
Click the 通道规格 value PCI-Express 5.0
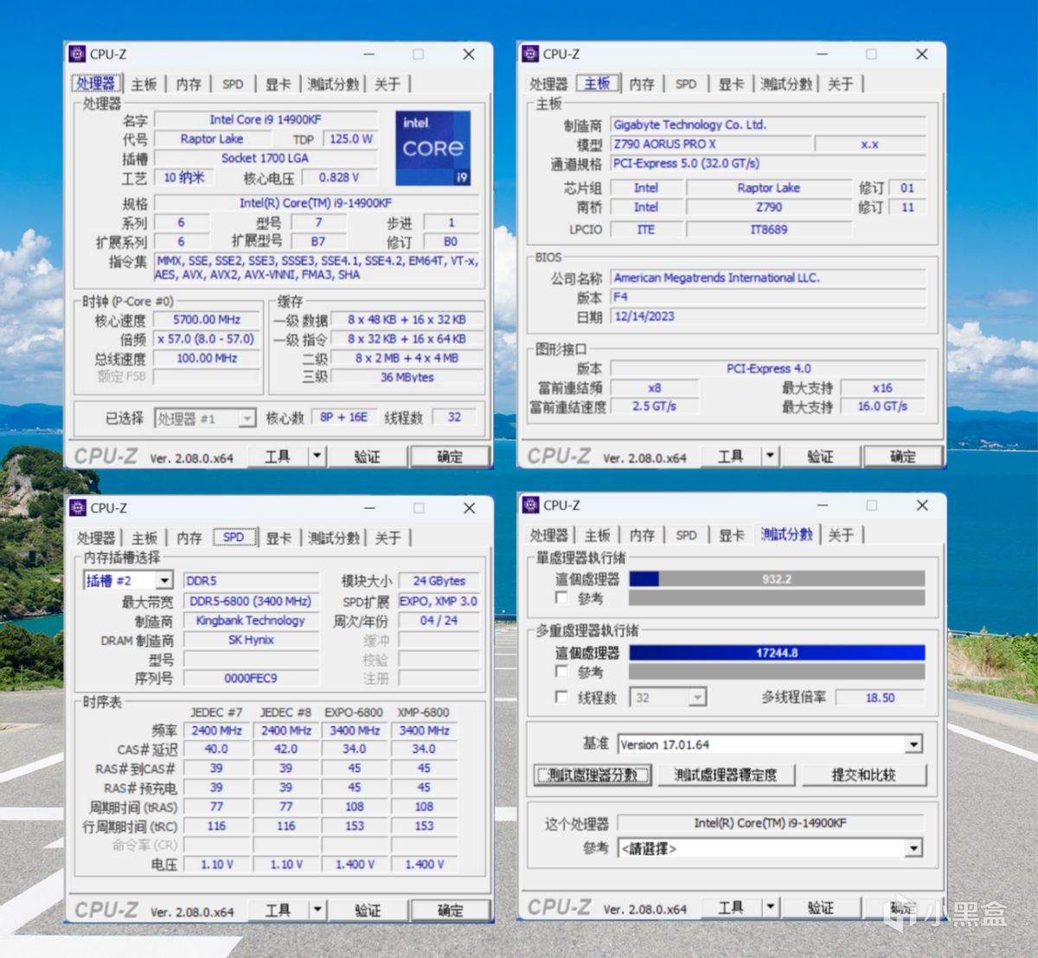tap(768, 163)
